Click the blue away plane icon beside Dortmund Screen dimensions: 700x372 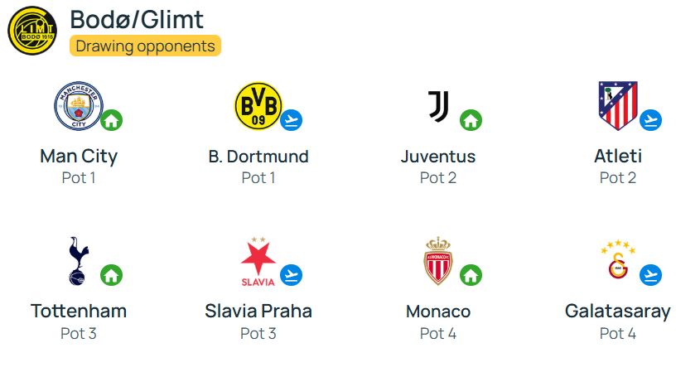tap(292, 120)
